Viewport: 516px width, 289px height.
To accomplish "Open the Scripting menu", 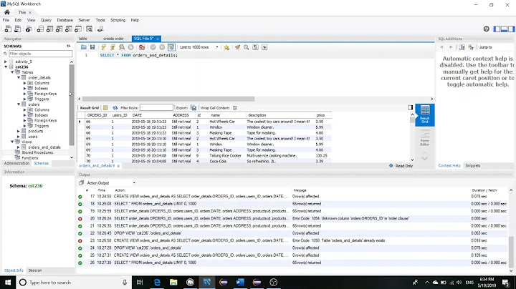I will [118, 20].
